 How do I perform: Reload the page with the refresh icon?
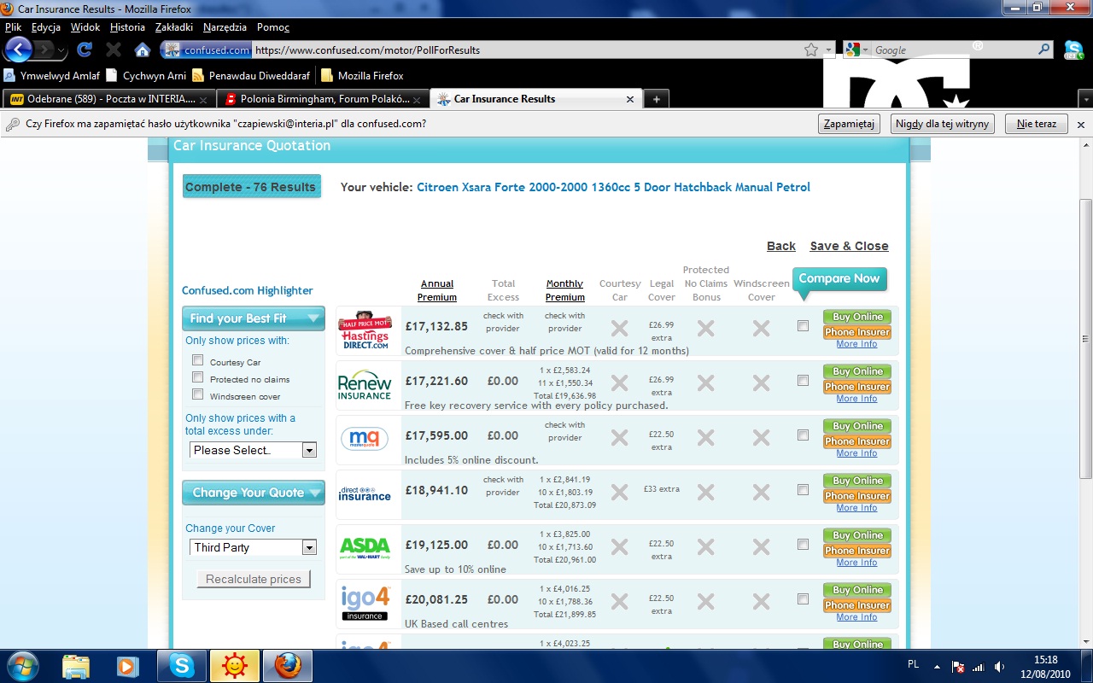coord(84,50)
